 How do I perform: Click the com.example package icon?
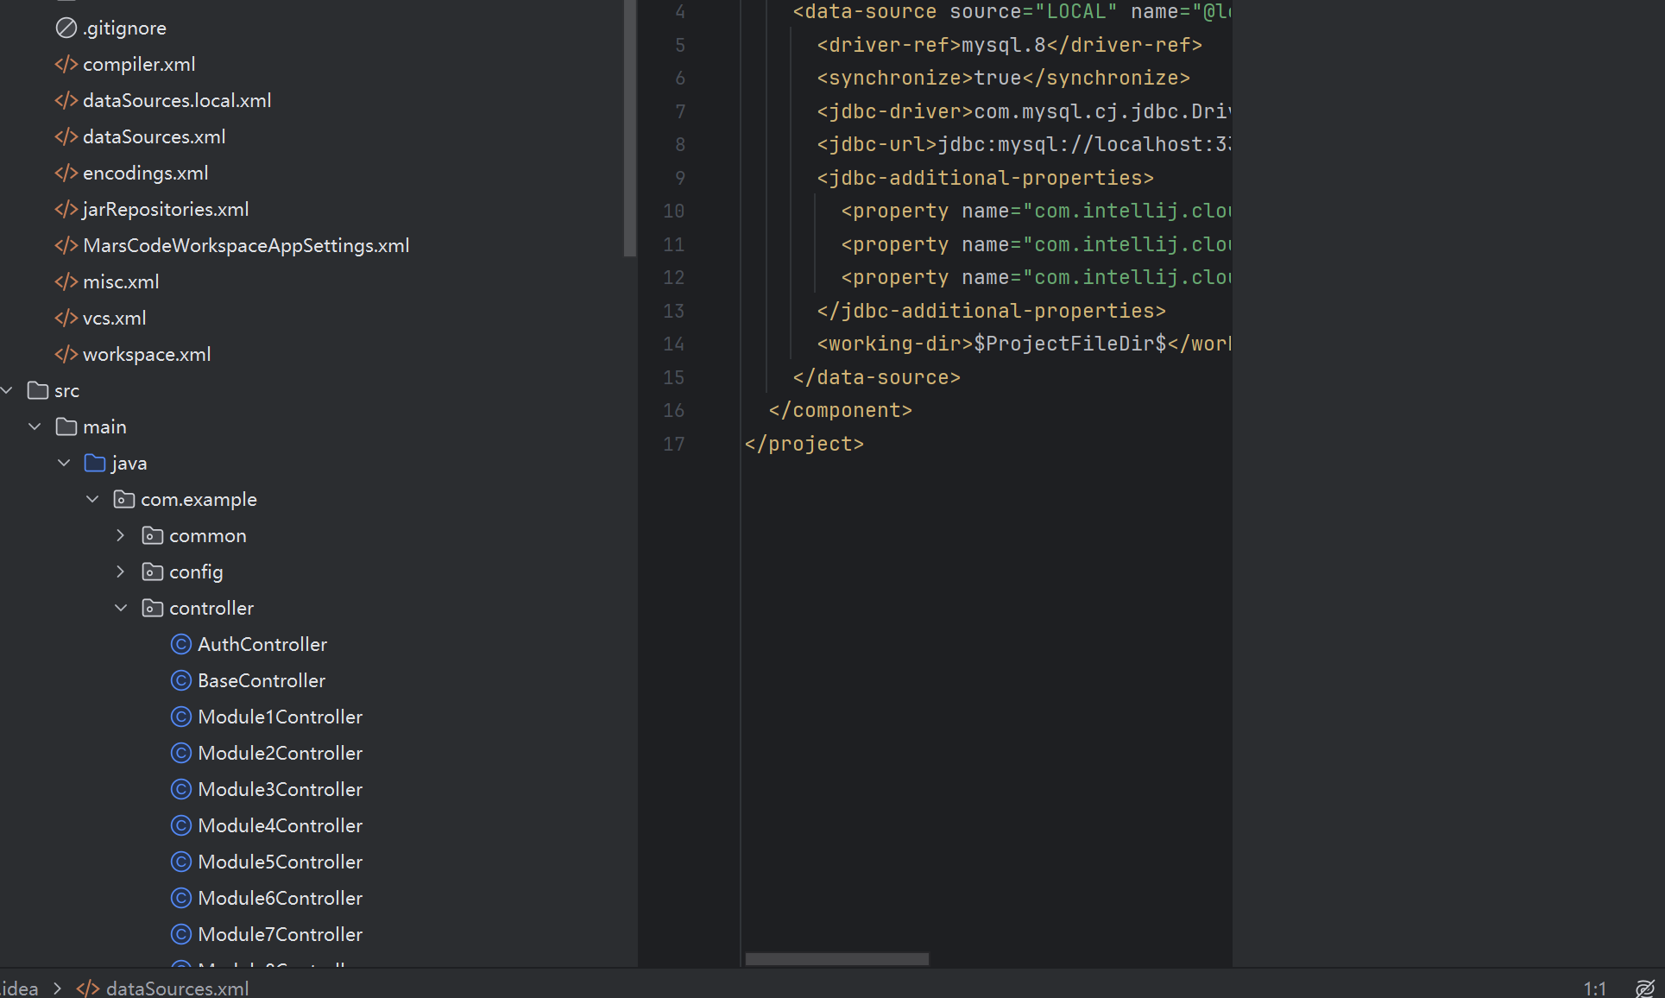(124, 500)
